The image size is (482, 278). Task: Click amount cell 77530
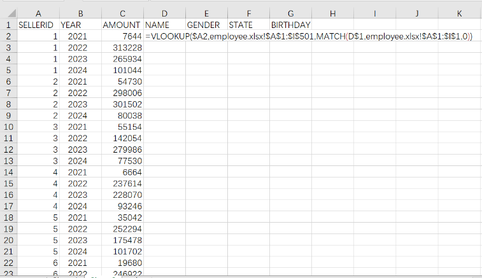pos(122,161)
